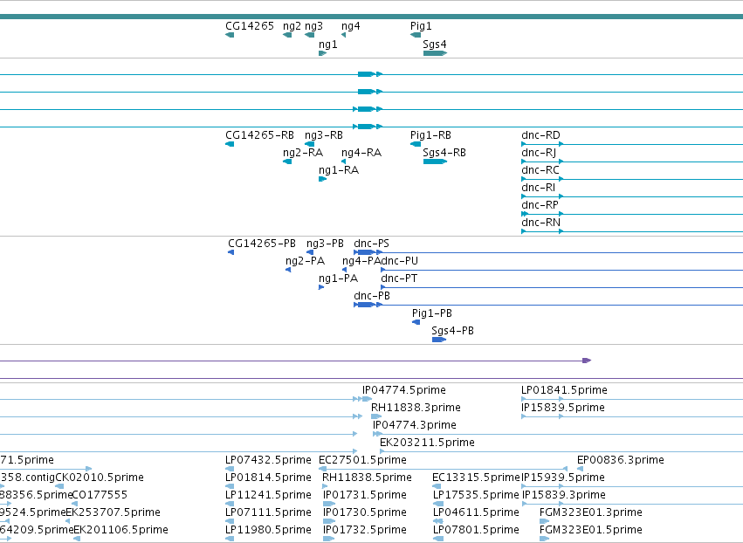Click EST LP07111.5prime
Viewport: 743px width, 543px height.
[268, 512]
